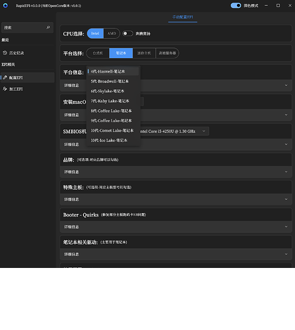The height and width of the screenshot is (330, 295).
Task: Select the 迷你主机 platform option
Action: pos(144,53)
